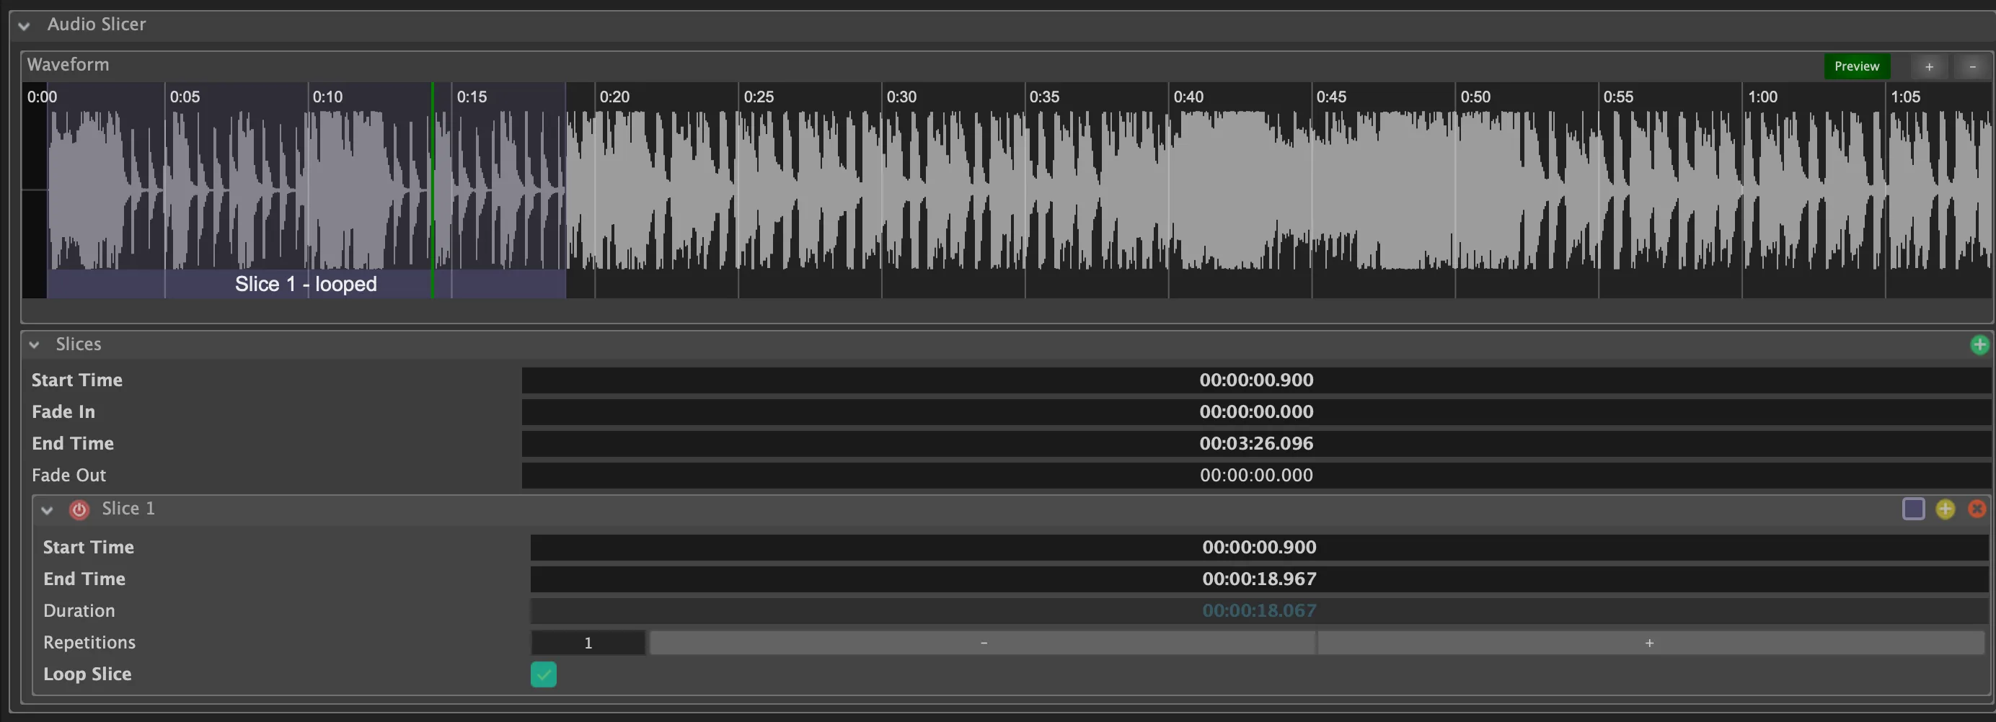1996x722 pixels.
Task: Edit the Slices Start Time field 00:00:00.900
Action: (x=1256, y=380)
